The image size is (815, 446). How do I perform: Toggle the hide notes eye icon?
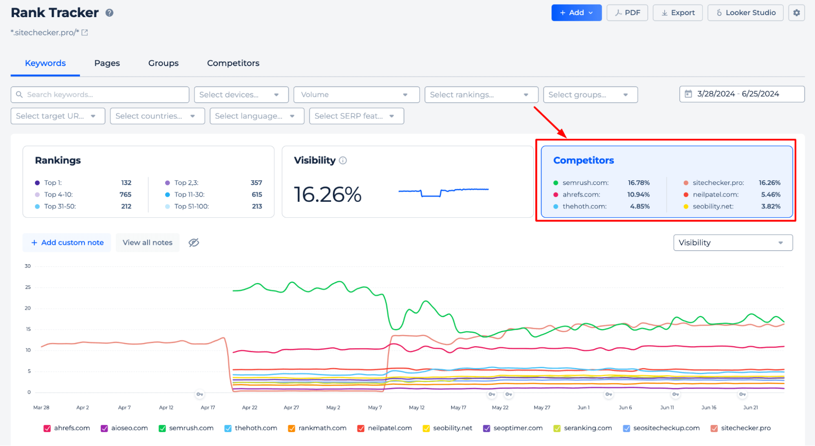coord(194,243)
